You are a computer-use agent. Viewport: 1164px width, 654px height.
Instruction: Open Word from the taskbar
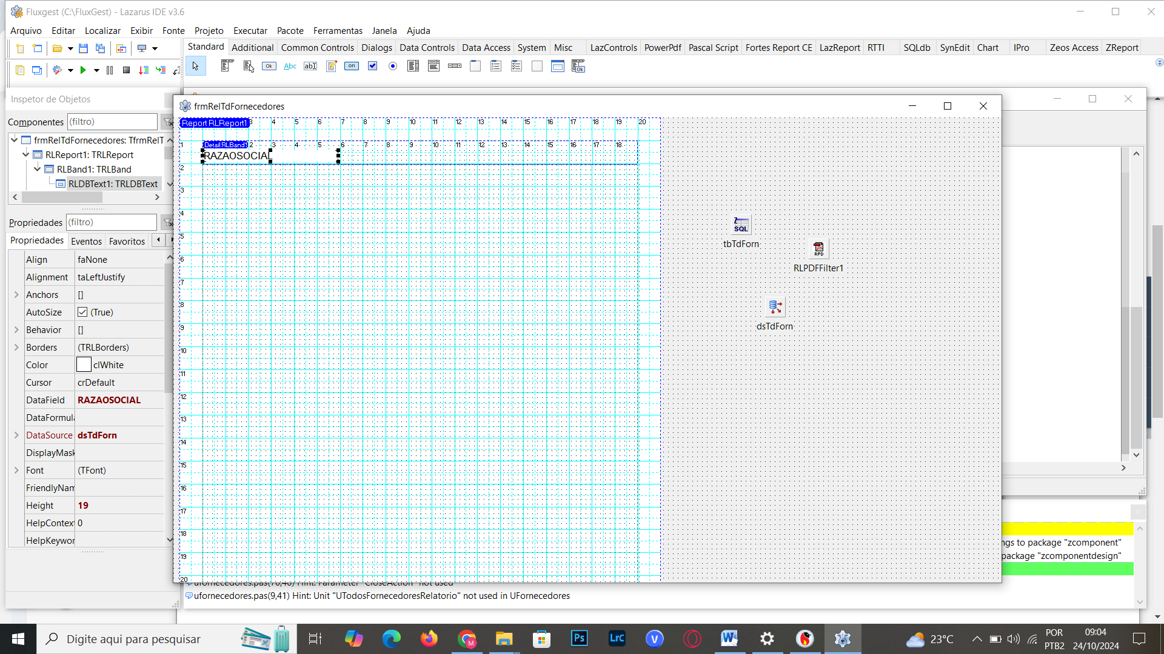[x=729, y=638]
